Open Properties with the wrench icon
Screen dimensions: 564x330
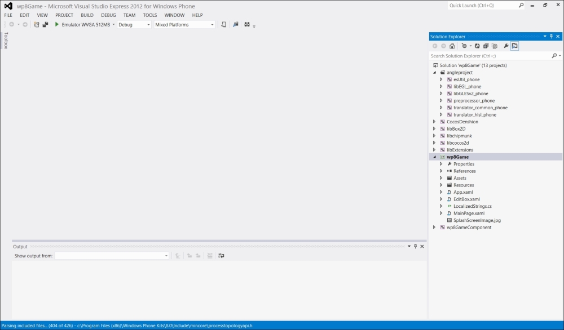click(x=506, y=46)
